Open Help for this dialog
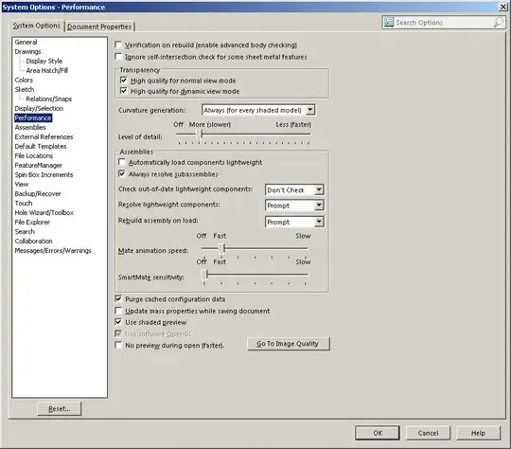This screenshot has width=511, height=449. 479,433
